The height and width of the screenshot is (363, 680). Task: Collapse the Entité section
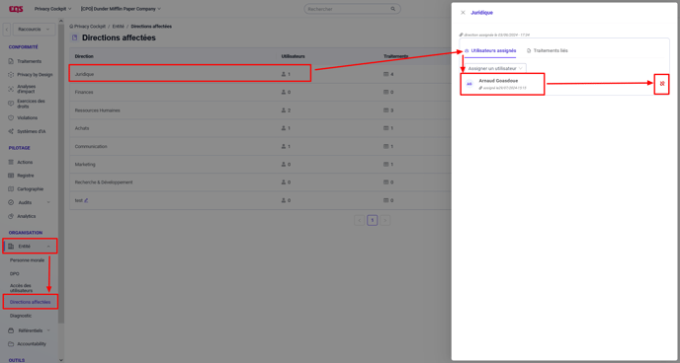coord(48,247)
